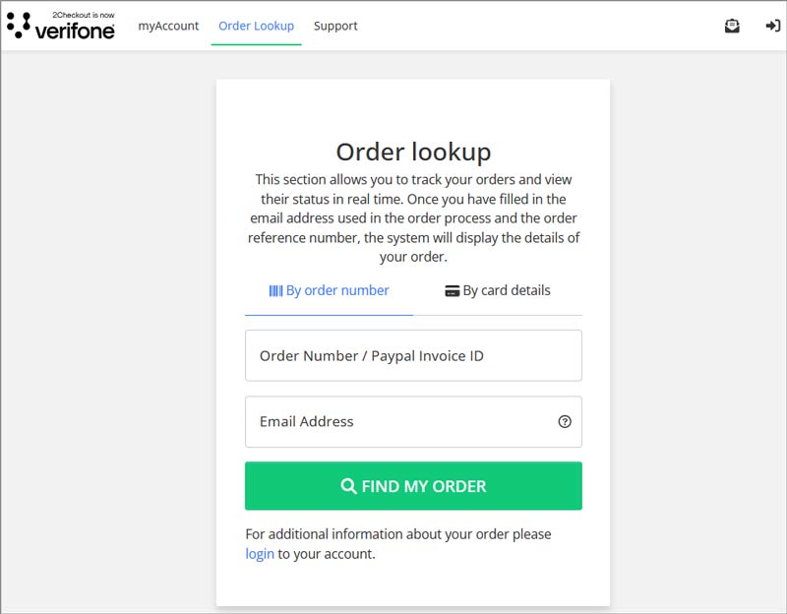Click the FIND MY ORDER button

point(413,486)
